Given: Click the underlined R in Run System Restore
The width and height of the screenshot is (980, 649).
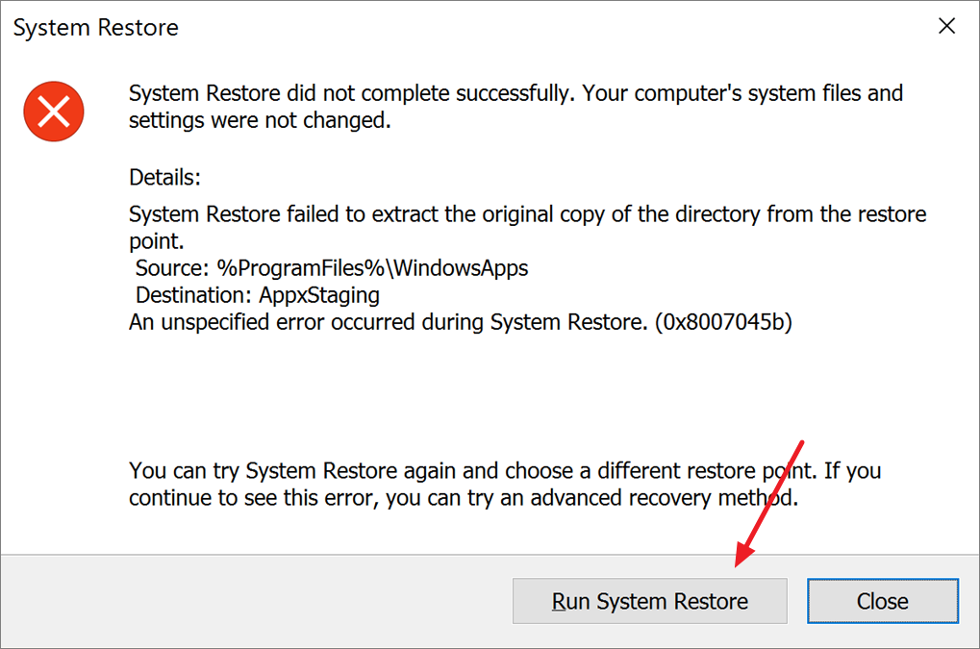Looking at the screenshot, I should [x=557, y=601].
